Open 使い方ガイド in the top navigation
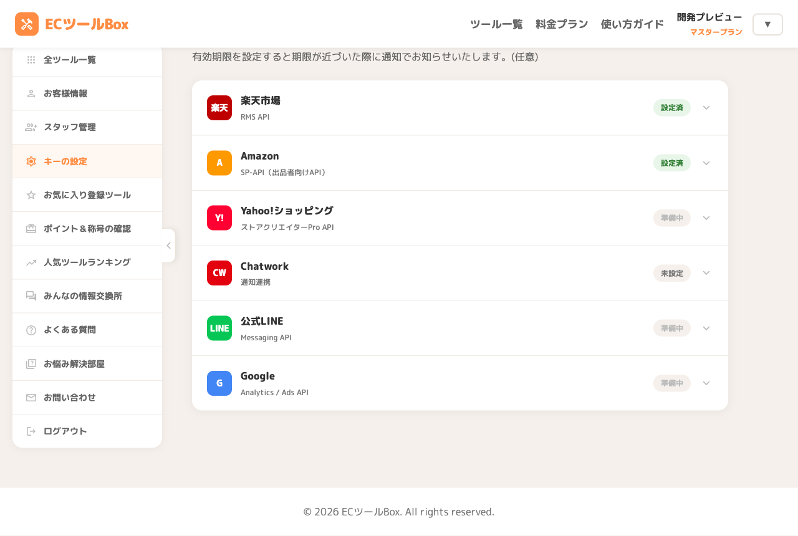 coord(632,24)
